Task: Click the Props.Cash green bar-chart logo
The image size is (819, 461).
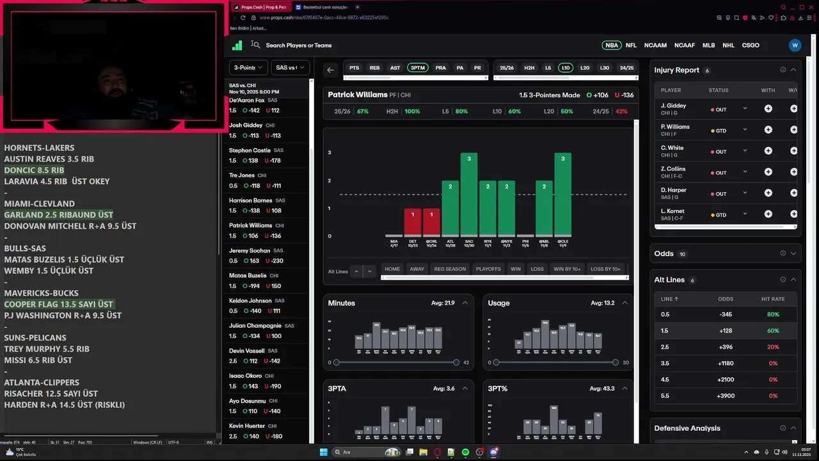Action: [237, 45]
